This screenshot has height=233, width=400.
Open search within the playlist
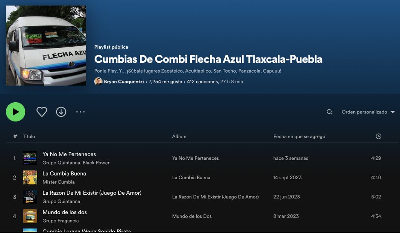pos(329,112)
